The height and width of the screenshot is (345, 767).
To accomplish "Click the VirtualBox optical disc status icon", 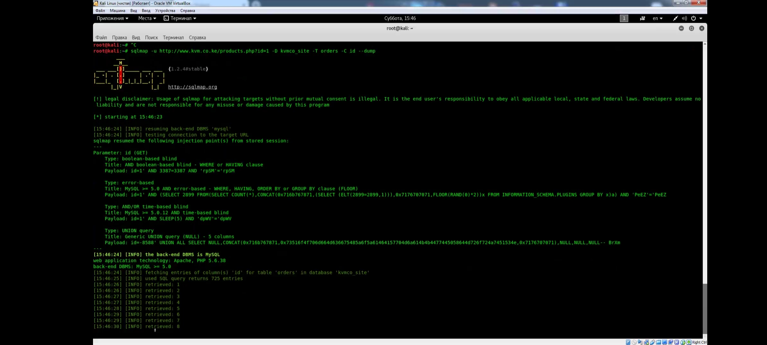I will tap(634, 342).
